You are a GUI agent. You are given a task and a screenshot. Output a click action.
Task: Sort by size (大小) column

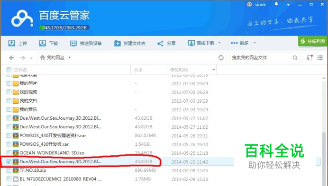[x=138, y=70]
